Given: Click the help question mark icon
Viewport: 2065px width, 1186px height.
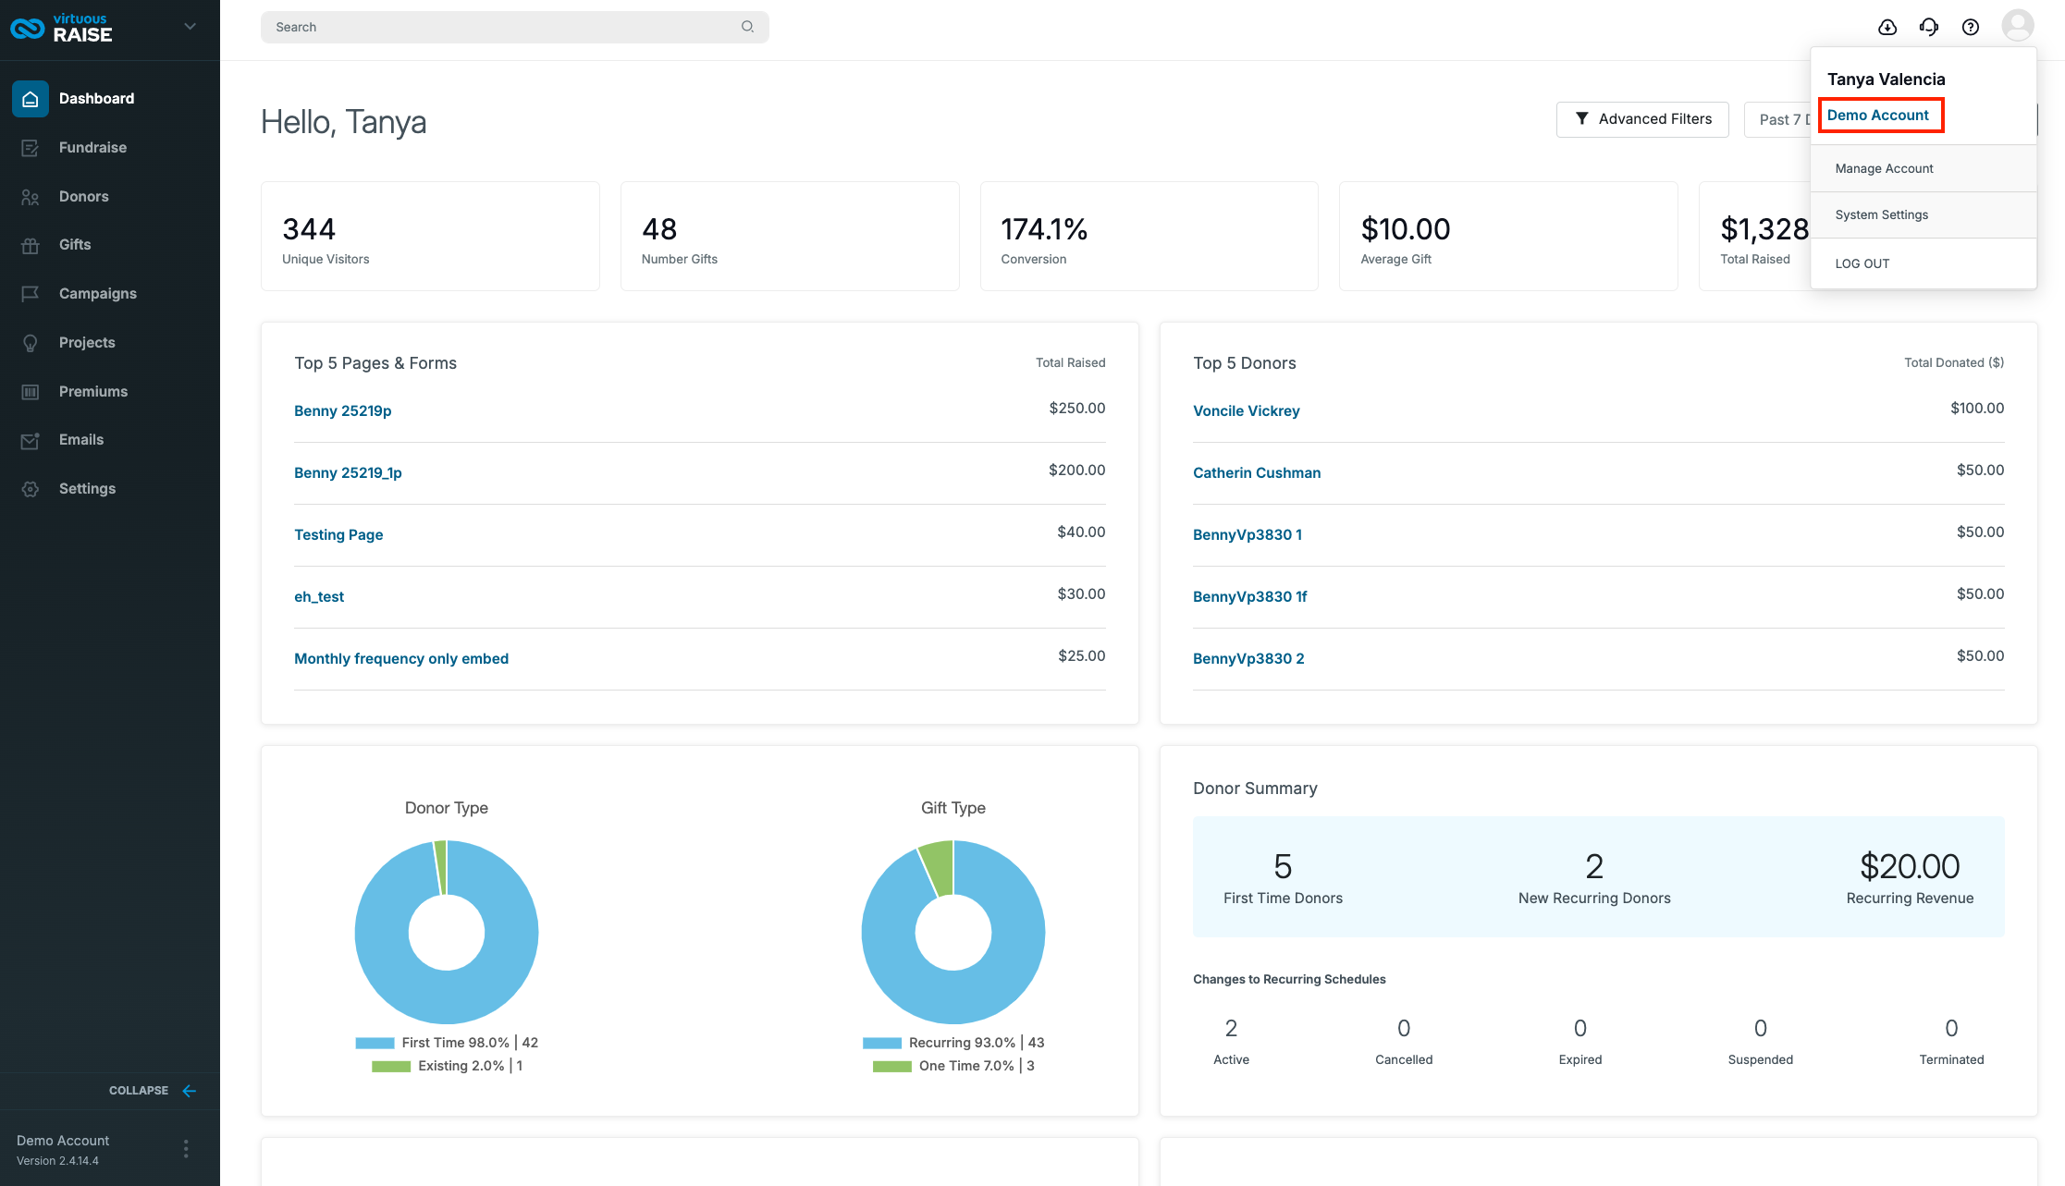Looking at the screenshot, I should pyautogui.click(x=1971, y=27).
